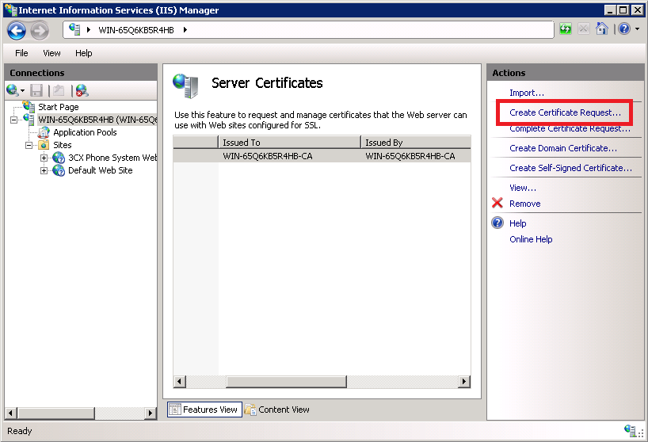
Task: Click WIN-65Q6KB5R4HB in the address breadcrumb
Action: (x=136, y=30)
